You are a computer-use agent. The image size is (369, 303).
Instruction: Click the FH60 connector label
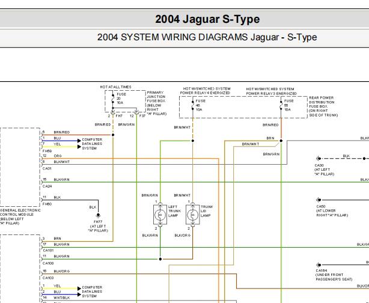pyautogui.click(x=47, y=204)
